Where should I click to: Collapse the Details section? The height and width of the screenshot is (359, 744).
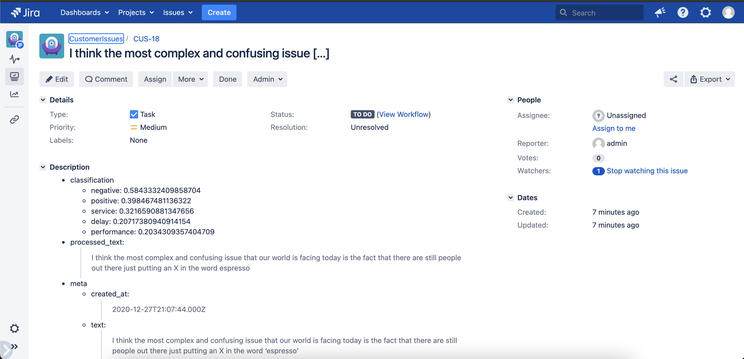click(x=43, y=100)
